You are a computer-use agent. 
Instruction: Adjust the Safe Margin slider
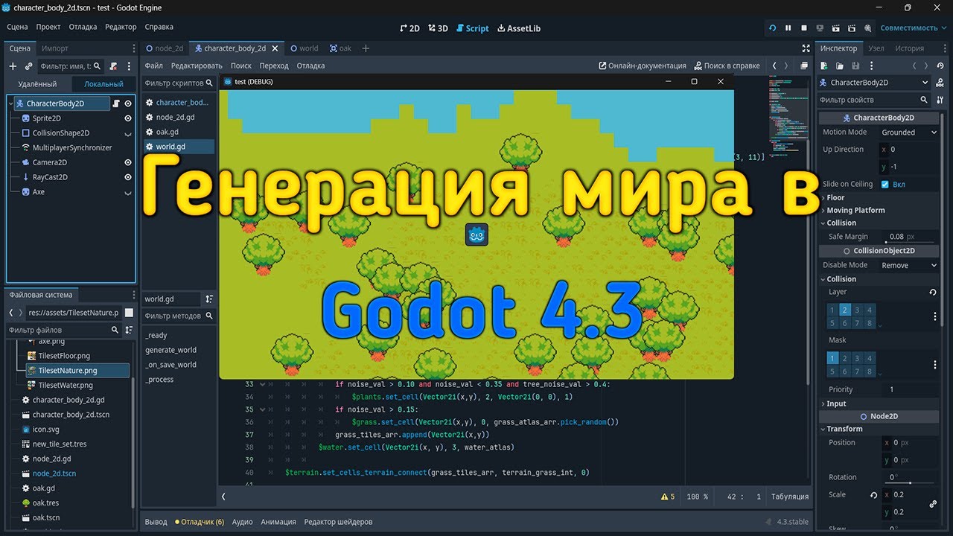[x=909, y=242]
